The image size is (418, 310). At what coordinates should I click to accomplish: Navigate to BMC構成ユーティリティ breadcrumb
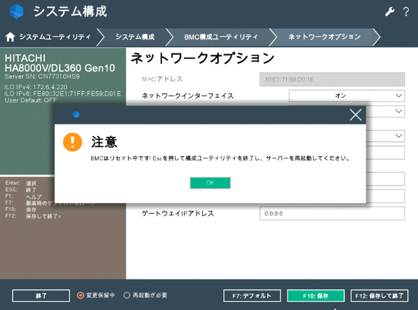tap(221, 37)
